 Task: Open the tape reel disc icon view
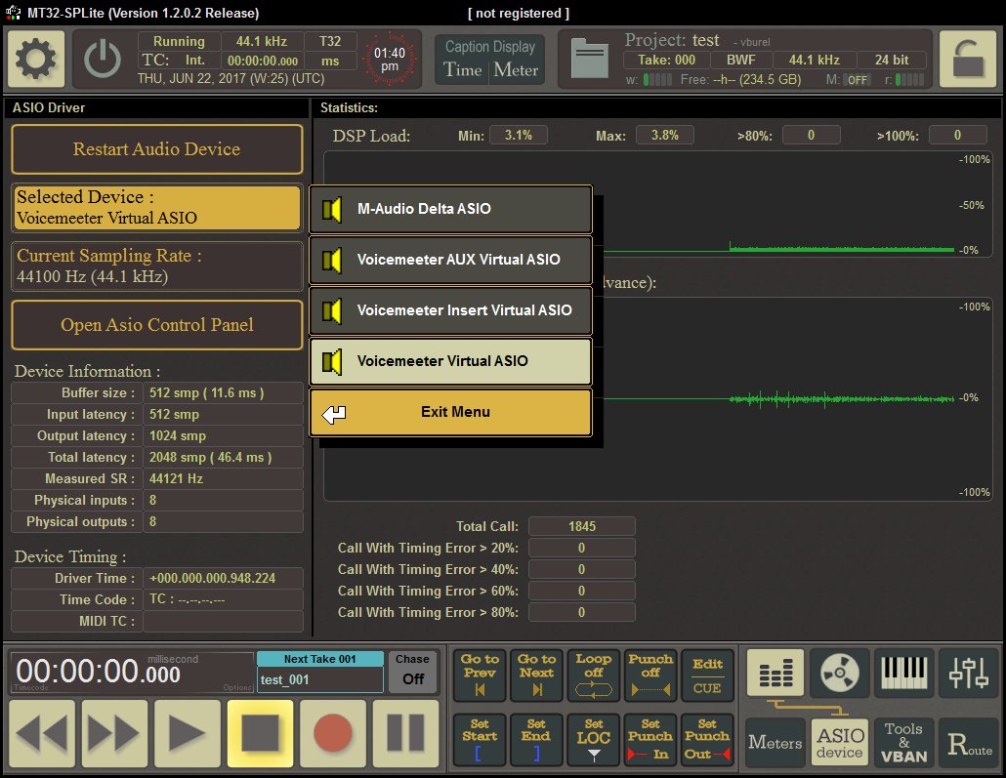(x=840, y=673)
